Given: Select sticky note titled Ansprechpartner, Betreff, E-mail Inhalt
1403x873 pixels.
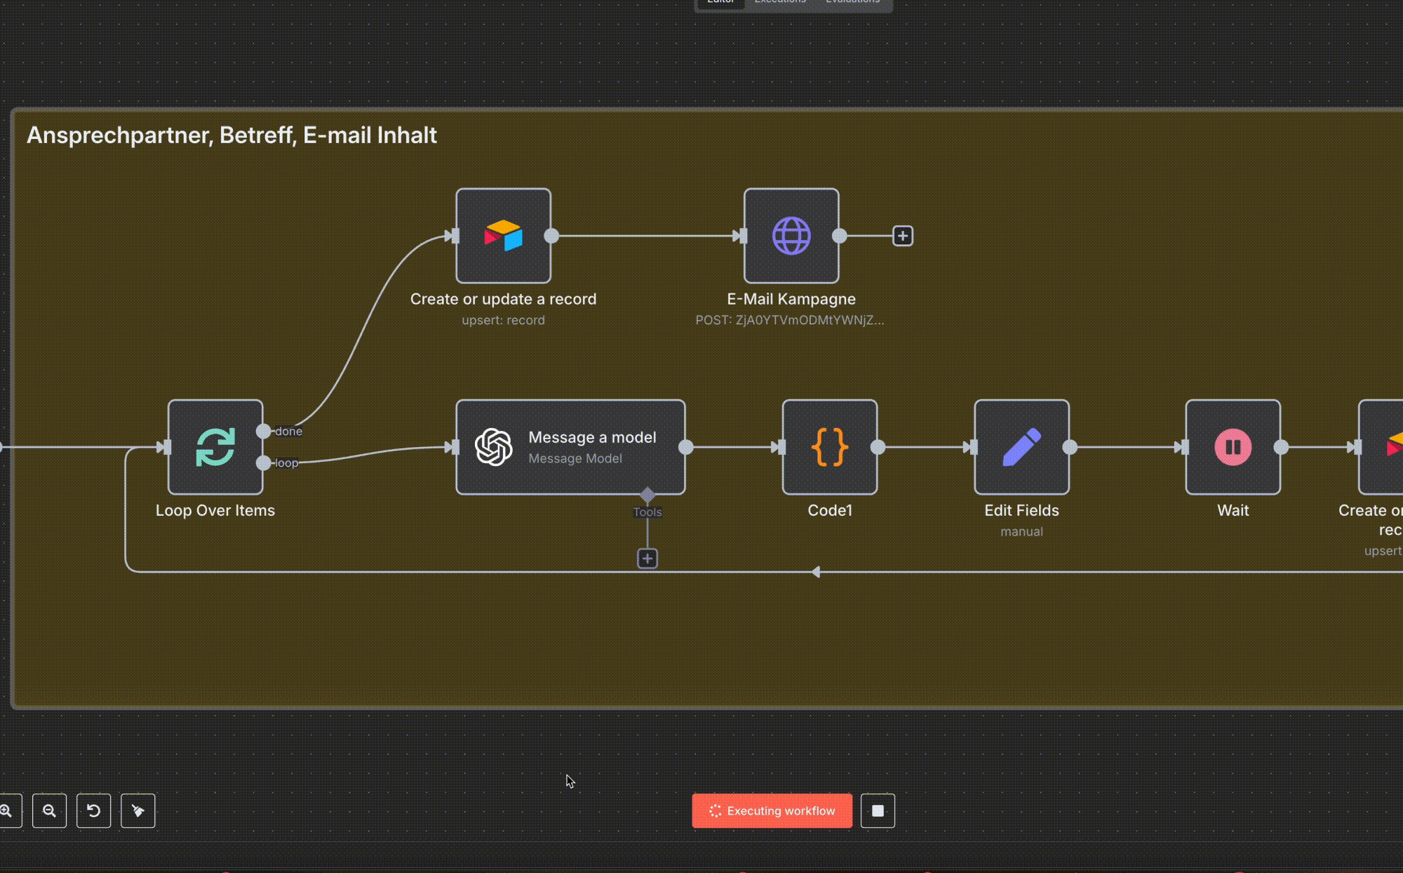Looking at the screenshot, I should click(x=231, y=135).
